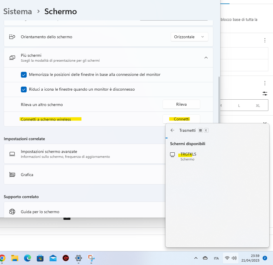Screen dimensions: 273x265
Task: Click the custom size sliders icon
Action: click(x=265, y=94)
